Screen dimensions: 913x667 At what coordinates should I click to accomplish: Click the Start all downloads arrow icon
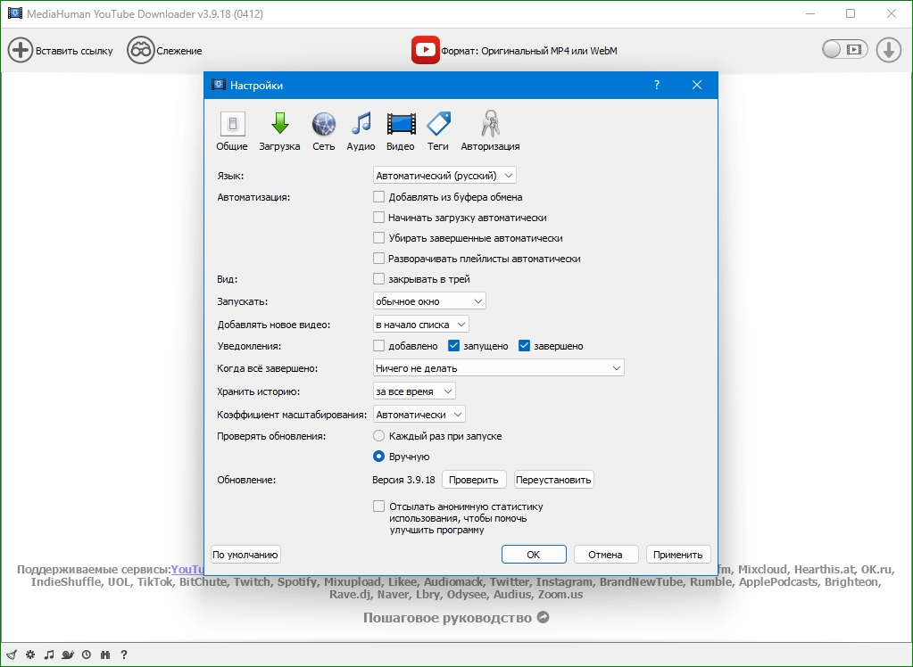point(889,50)
